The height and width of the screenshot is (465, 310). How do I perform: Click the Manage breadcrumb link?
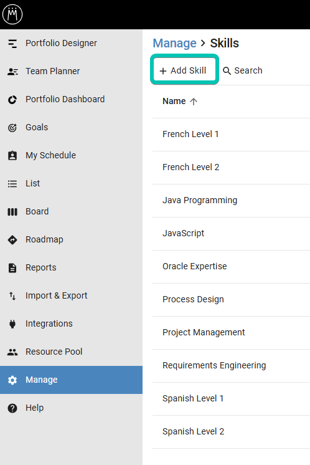(x=174, y=43)
